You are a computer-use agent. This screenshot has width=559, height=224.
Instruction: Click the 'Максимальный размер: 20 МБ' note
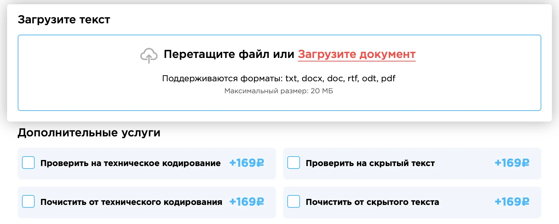279,91
